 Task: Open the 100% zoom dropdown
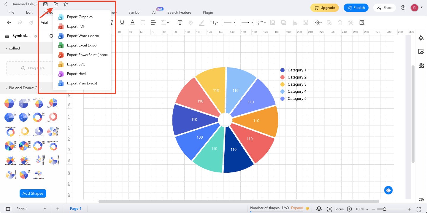(x=362, y=209)
